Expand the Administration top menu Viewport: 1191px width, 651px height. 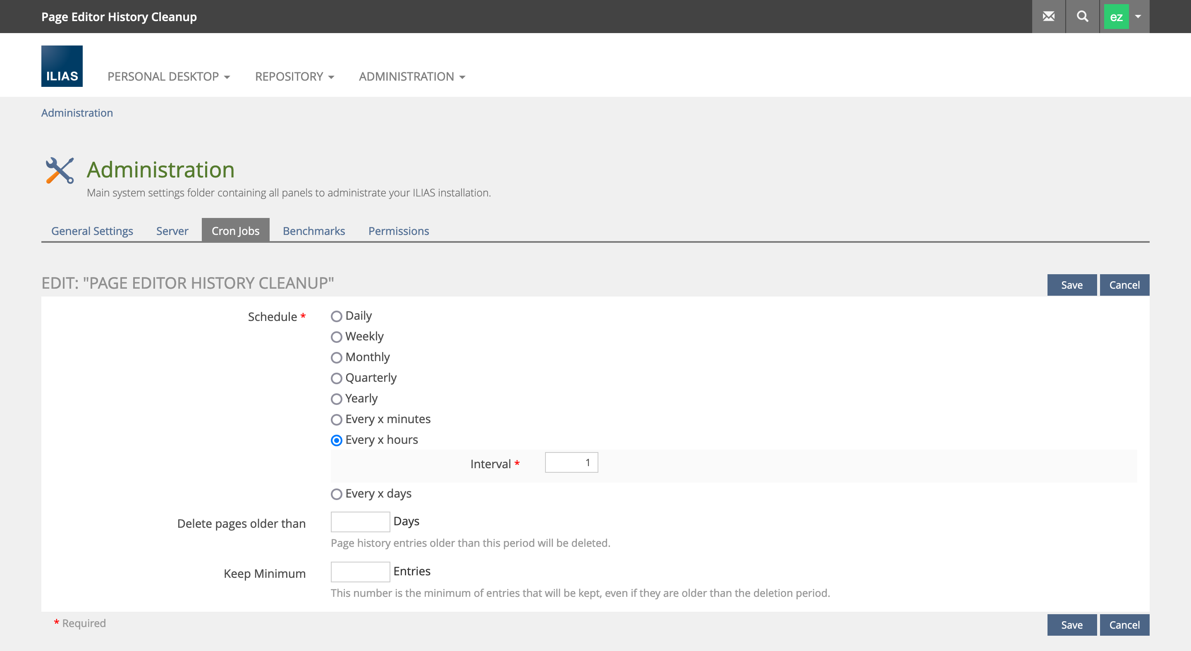[411, 76]
